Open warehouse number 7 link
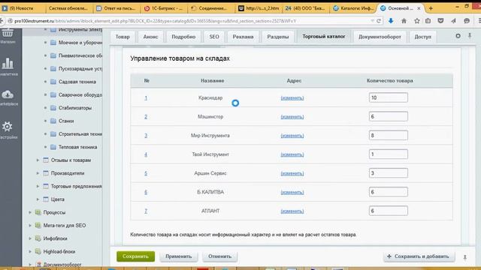 (146, 211)
